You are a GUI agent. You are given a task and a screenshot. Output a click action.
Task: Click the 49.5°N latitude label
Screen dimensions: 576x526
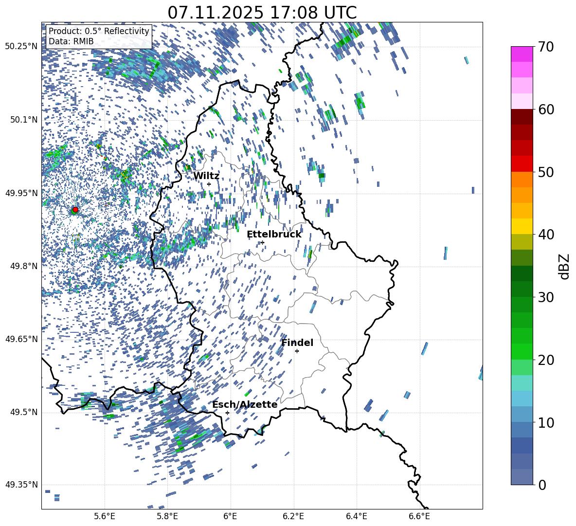(24, 412)
